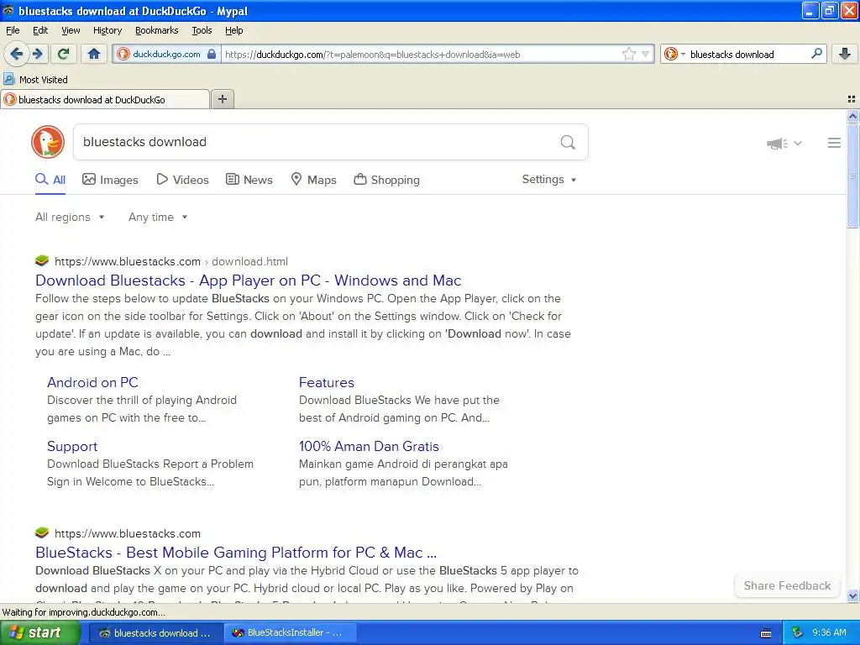The image size is (860, 645).
Task: Click the magnifier in browser search box
Action: [x=816, y=54]
